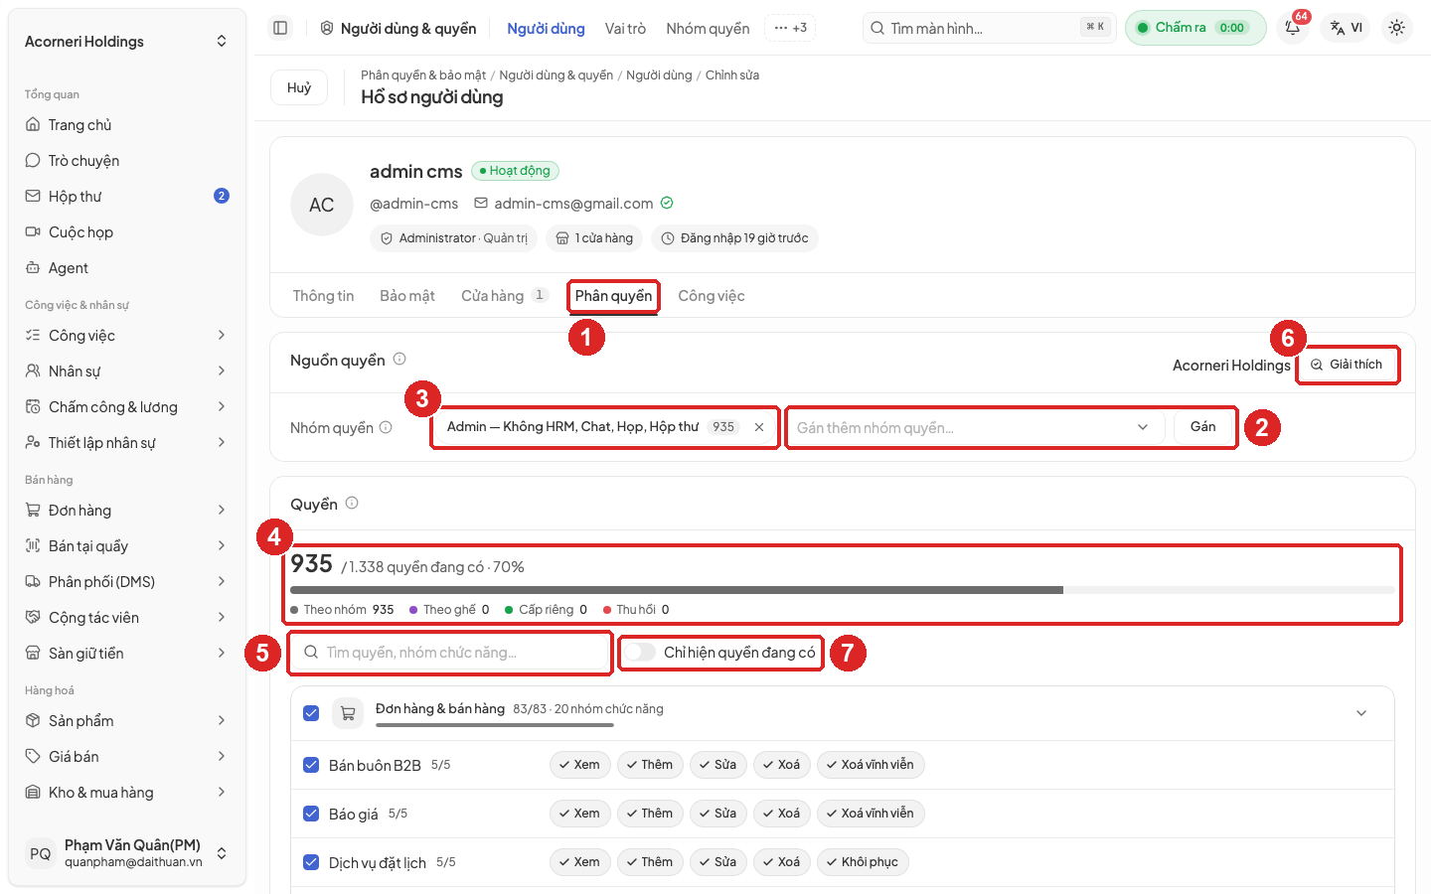The image size is (1431, 894).
Task: Click the Giải thích button
Action: 1347,365
